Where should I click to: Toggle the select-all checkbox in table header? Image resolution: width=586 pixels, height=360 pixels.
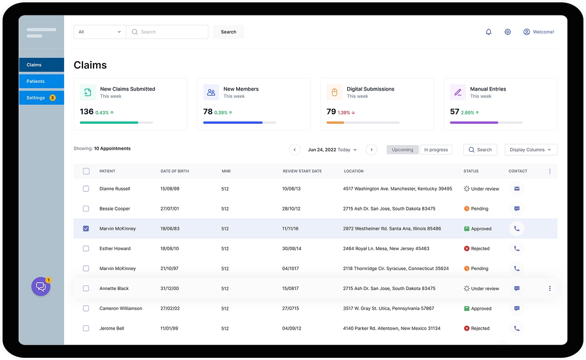[86, 171]
